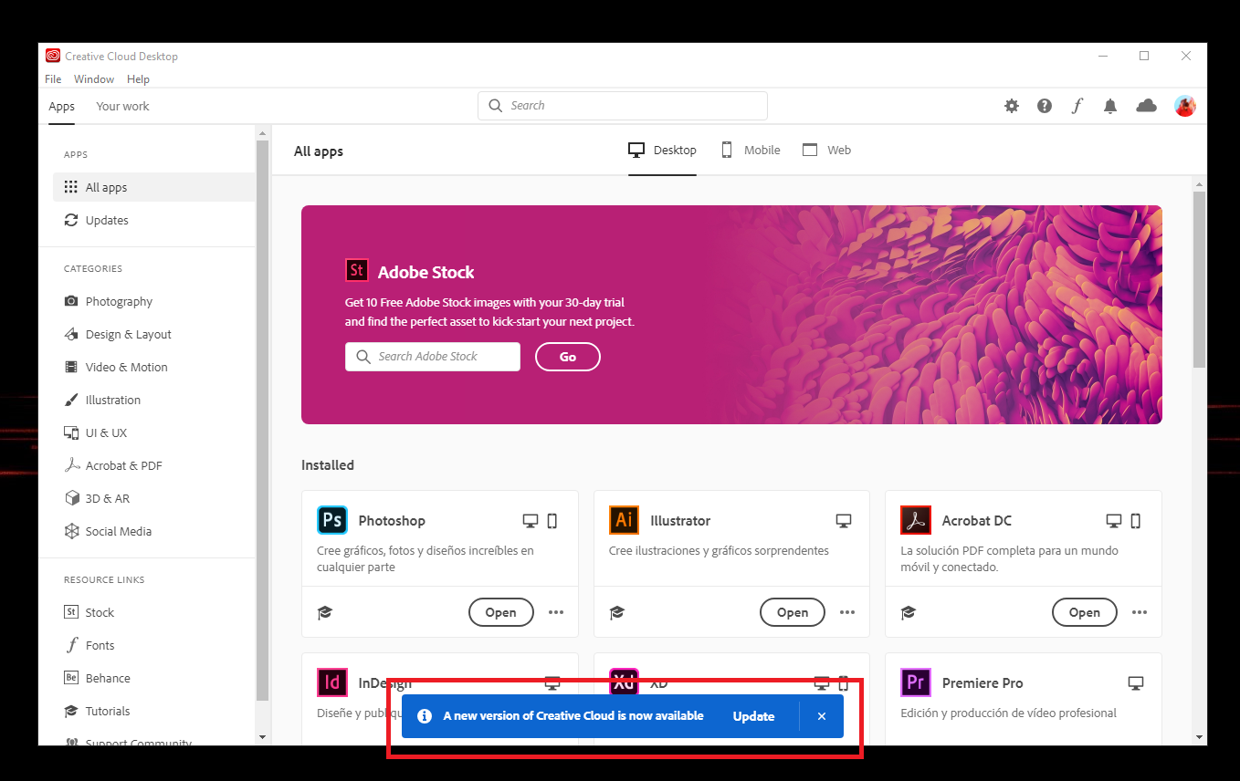
Task: Click your profile avatar
Action: (1184, 106)
